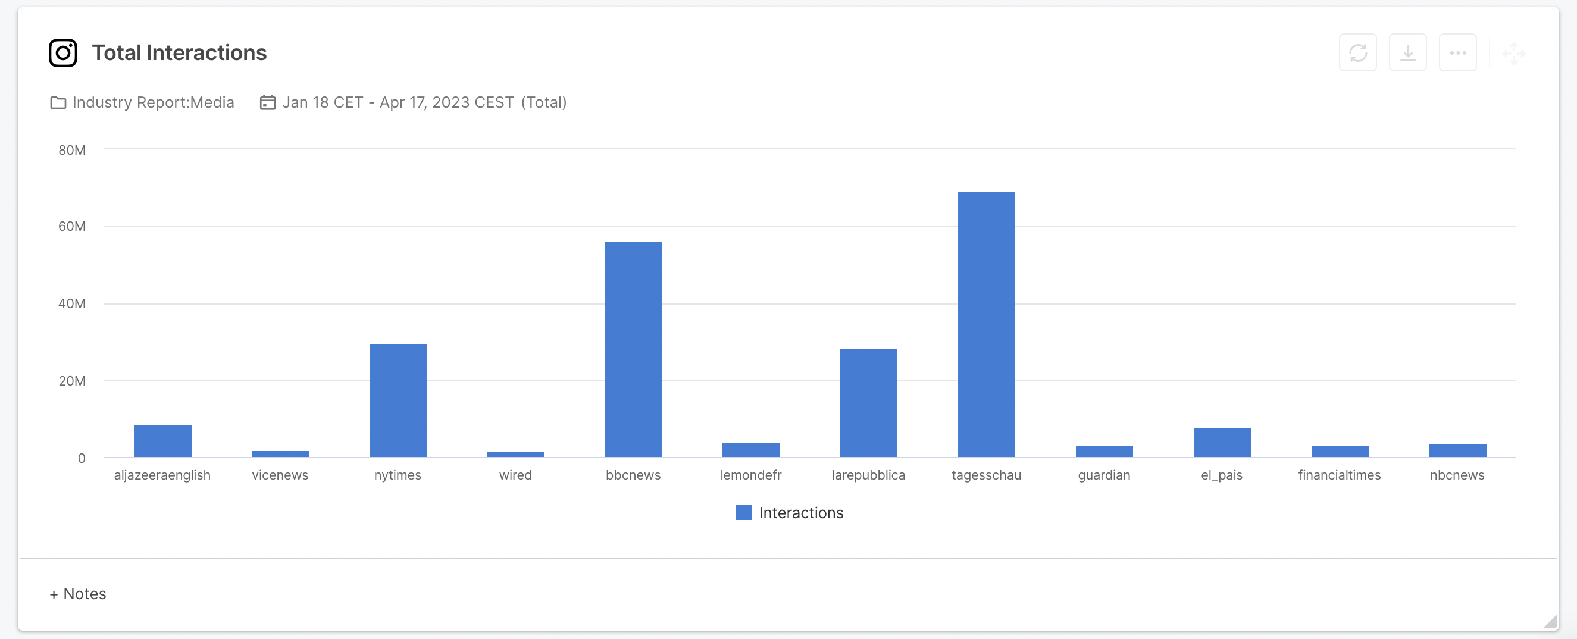
Task: Select the aljazeeraenglish bar
Action: 163,441
